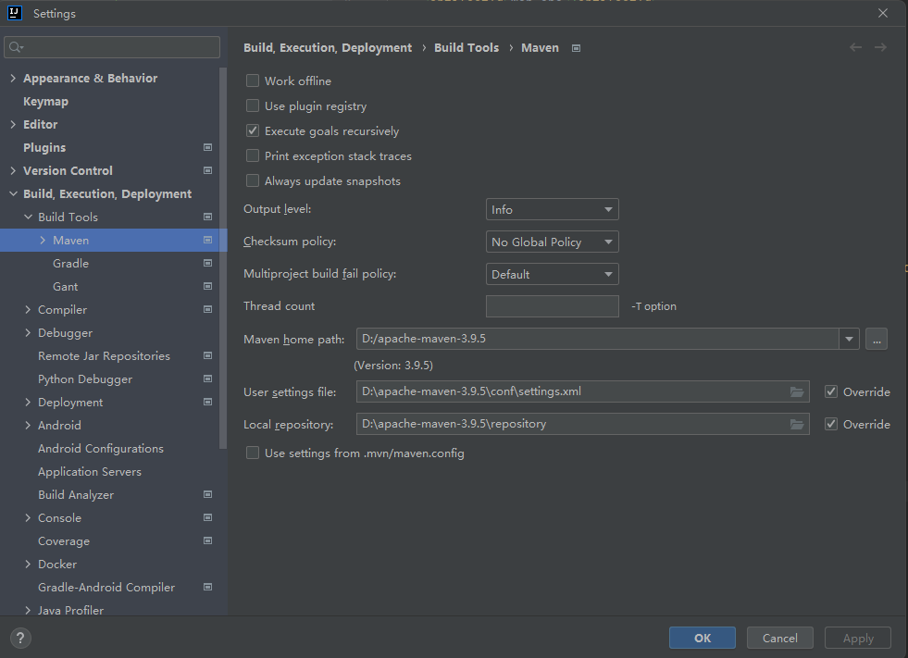Collapse the Build Tools node
908x658 pixels.
coord(28,217)
